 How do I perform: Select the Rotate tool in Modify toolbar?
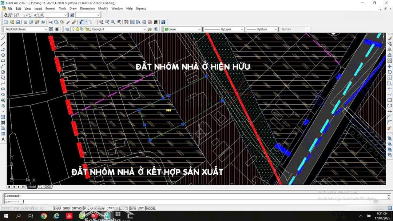pos(390,72)
